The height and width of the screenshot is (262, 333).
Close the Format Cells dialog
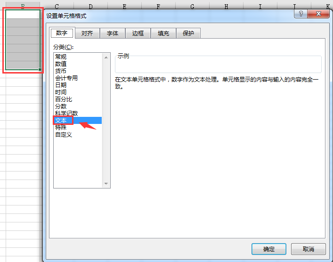(x=318, y=14)
